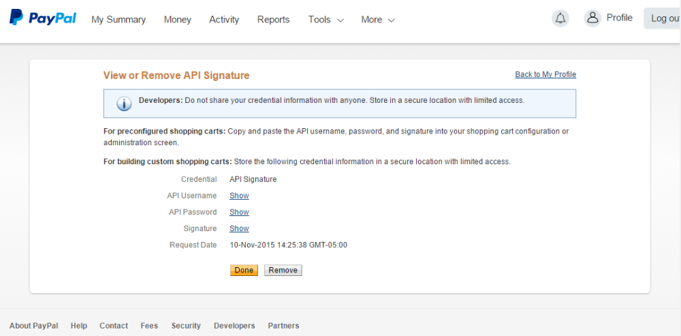Click the View or Remove API Signature heading
This screenshot has height=336, width=681.
(x=176, y=76)
